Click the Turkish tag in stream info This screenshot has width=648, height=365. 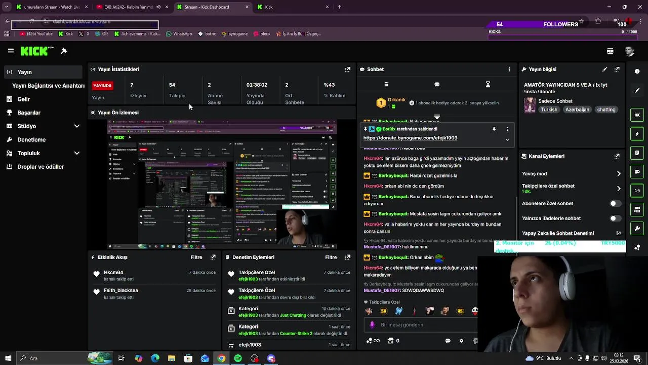549,109
